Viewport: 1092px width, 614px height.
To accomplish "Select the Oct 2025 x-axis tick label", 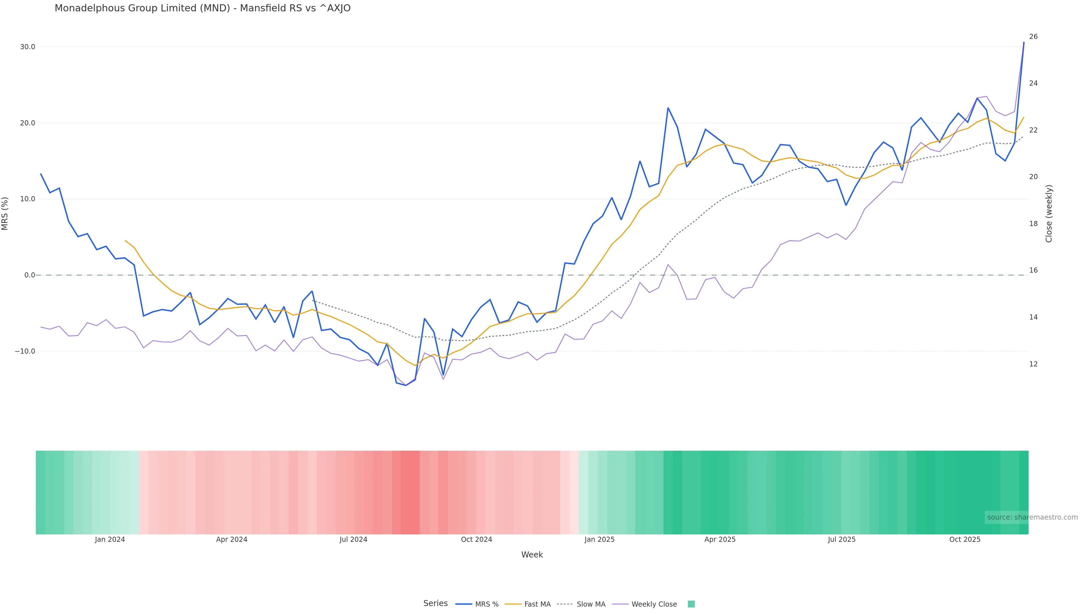I will pos(964,540).
